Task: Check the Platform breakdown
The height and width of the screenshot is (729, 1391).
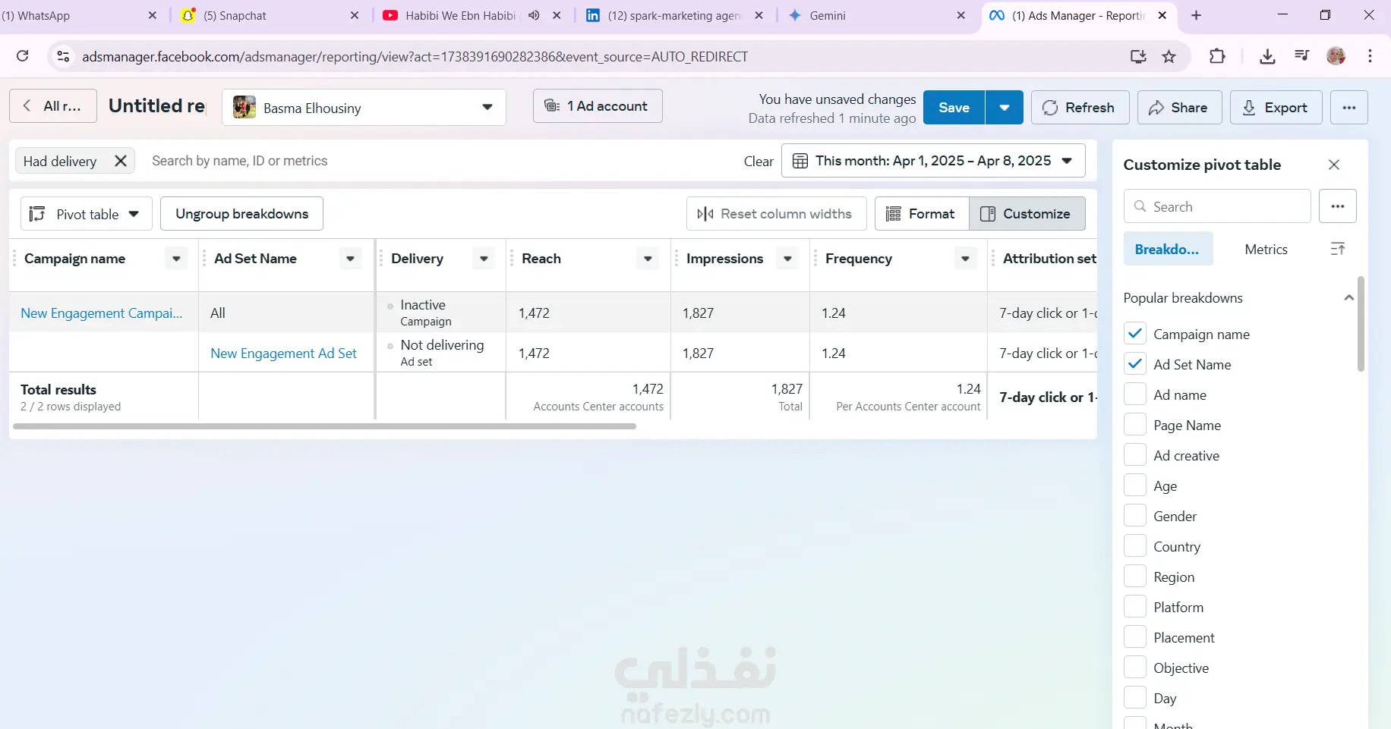Action: coord(1135,607)
